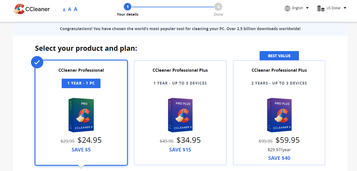Click the green PRO product box image
The image size is (357, 171).
pos(81,115)
